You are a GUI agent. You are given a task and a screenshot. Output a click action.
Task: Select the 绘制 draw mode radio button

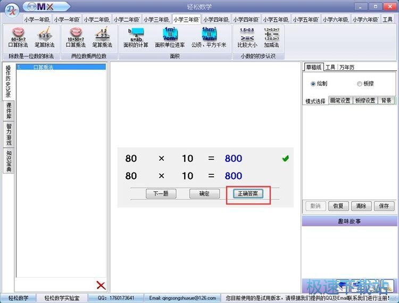(313, 84)
